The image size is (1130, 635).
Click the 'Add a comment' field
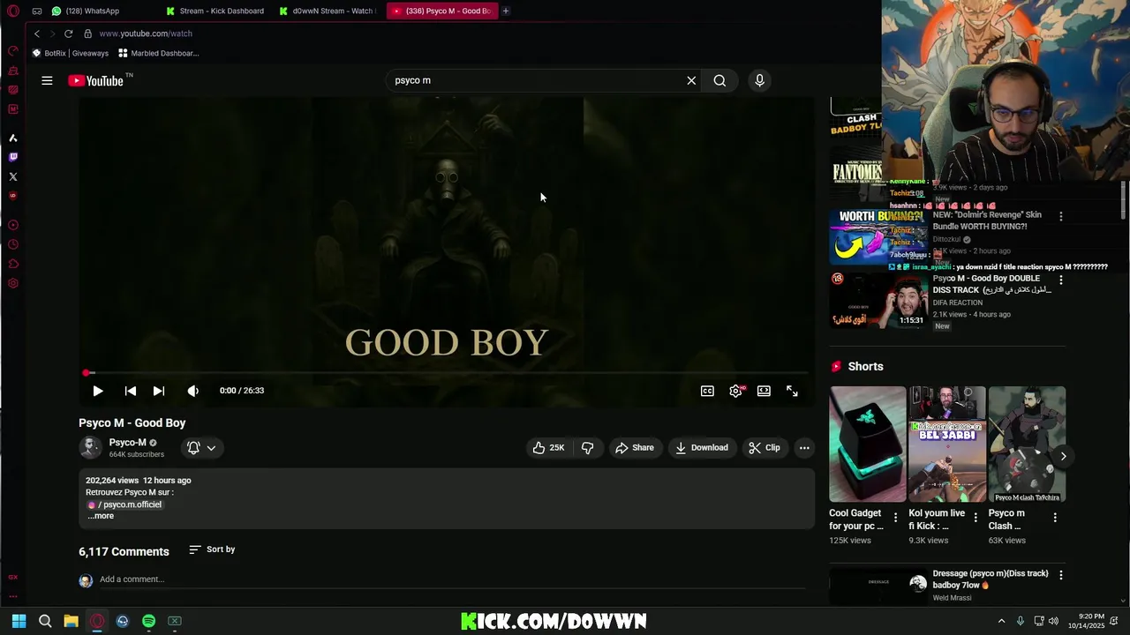point(452,579)
